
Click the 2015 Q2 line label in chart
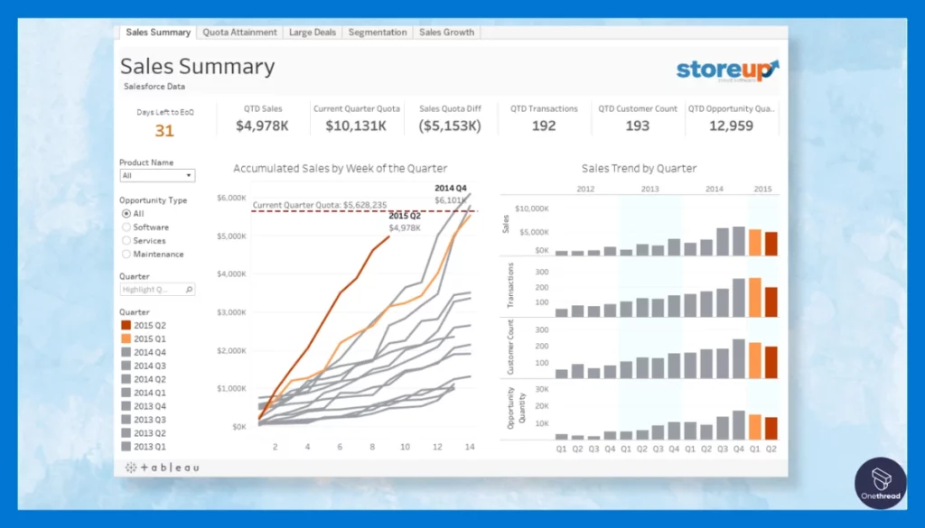click(x=405, y=217)
